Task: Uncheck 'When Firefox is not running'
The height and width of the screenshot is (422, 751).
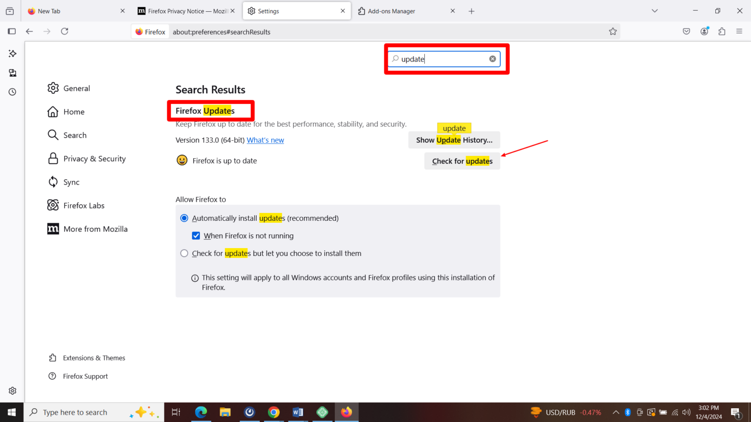Action: [x=196, y=235]
